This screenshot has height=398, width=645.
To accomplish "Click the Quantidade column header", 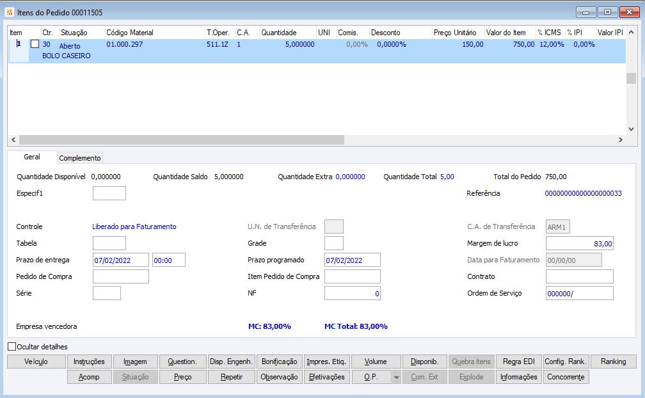I will (x=287, y=33).
